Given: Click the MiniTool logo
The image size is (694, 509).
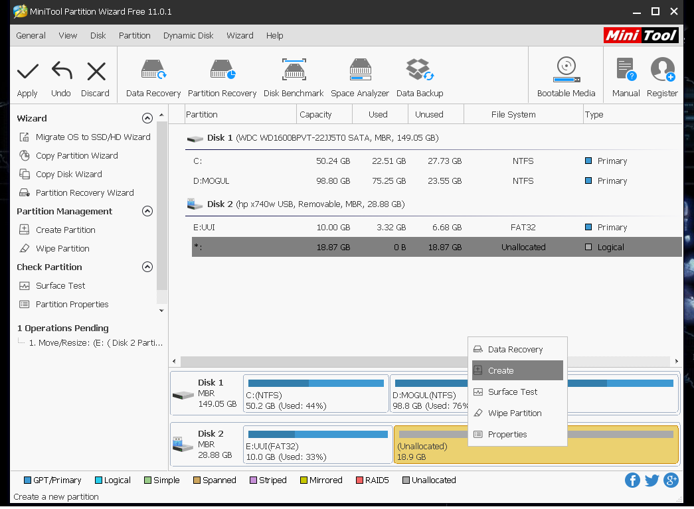Looking at the screenshot, I should click(x=641, y=35).
